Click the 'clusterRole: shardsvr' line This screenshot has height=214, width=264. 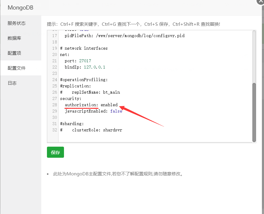click(91, 130)
